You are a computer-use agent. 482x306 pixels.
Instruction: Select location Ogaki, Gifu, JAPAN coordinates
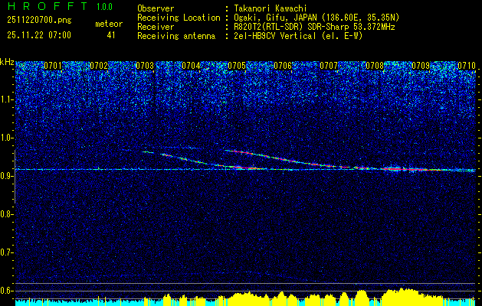point(316,18)
